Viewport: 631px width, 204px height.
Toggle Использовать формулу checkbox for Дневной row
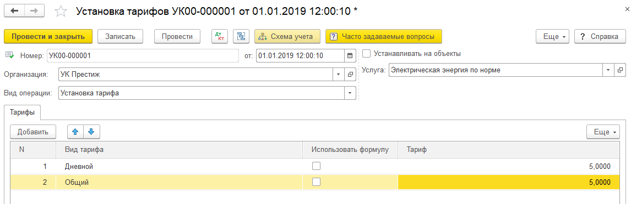(317, 166)
